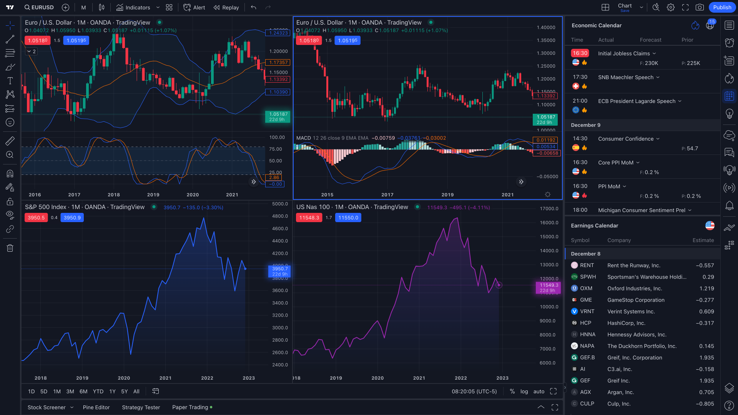The image size is (738, 415).
Task: Switch to the Pine Editor tab
Action: 96,407
